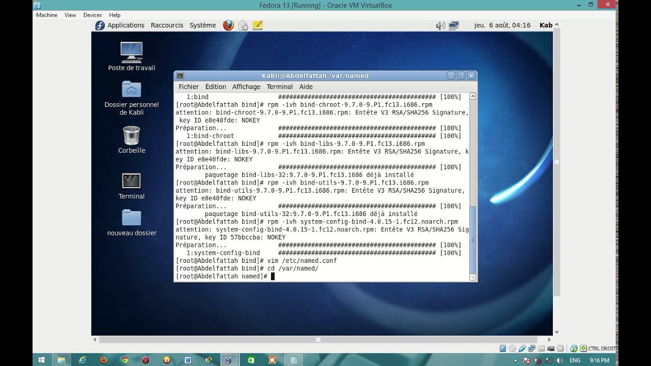The height and width of the screenshot is (366, 651).
Task: Open the mail client launcher in GNOME panel
Action: click(x=243, y=25)
